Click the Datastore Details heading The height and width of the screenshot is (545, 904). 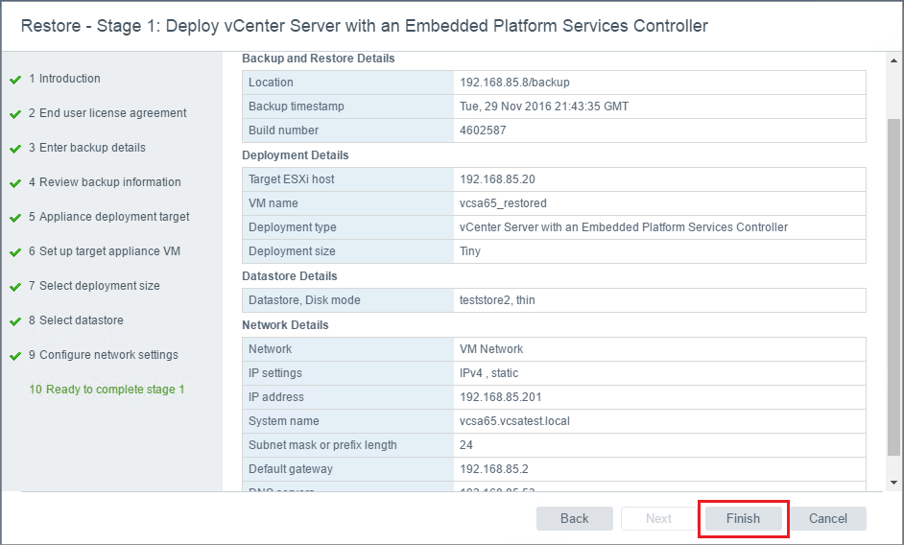[x=290, y=276]
